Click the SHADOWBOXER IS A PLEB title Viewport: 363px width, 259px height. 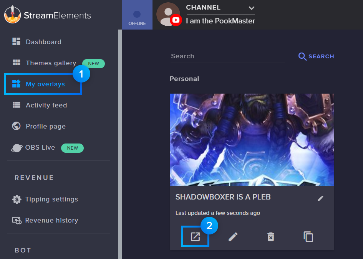(223, 197)
